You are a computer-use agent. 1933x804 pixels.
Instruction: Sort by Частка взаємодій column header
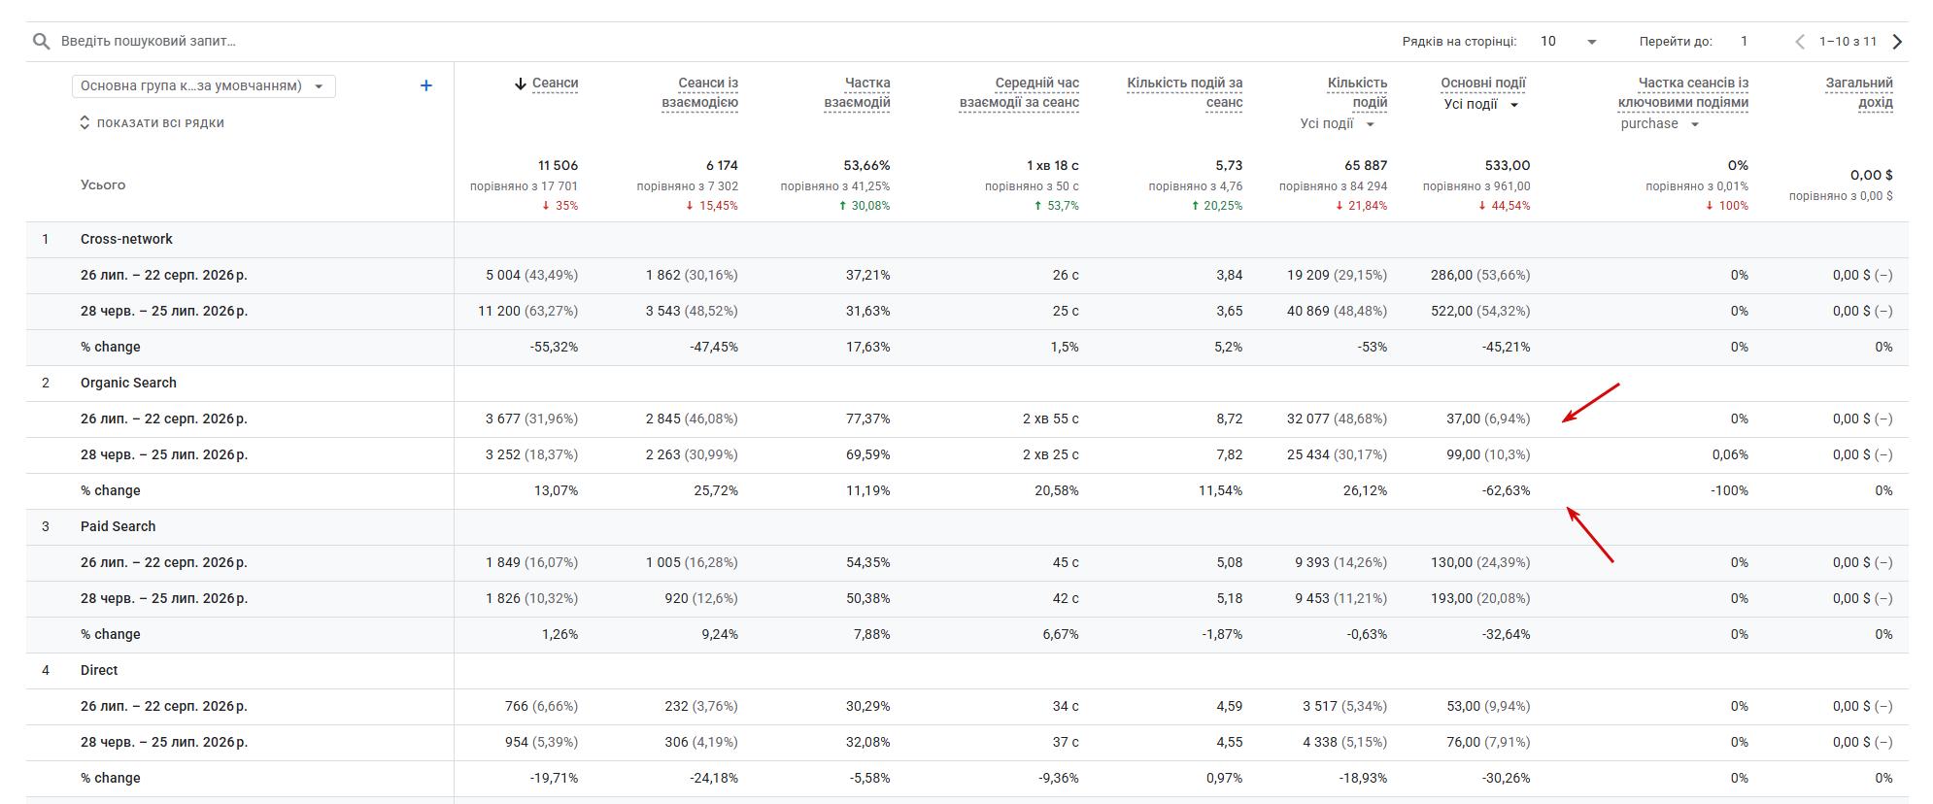[857, 92]
